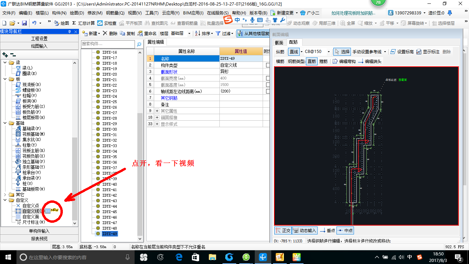
Task: Open the 手动设置参考线 dropdown arrow
Action: pos(385,52)
